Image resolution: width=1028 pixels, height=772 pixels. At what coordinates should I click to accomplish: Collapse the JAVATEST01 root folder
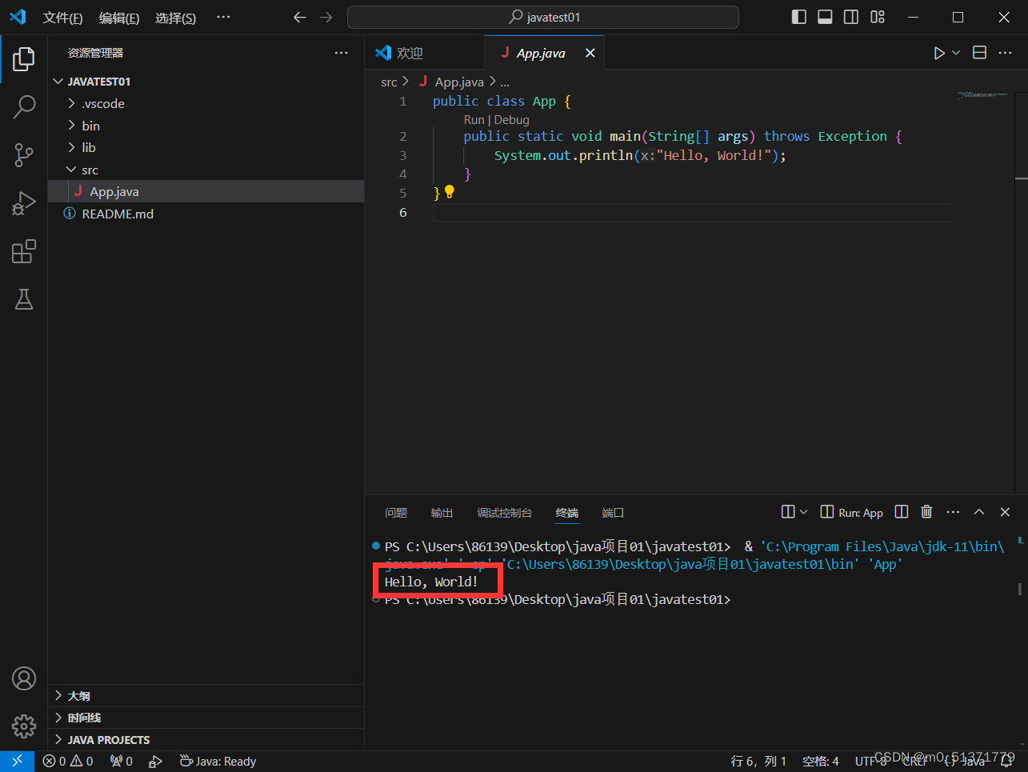click(206, 82)
